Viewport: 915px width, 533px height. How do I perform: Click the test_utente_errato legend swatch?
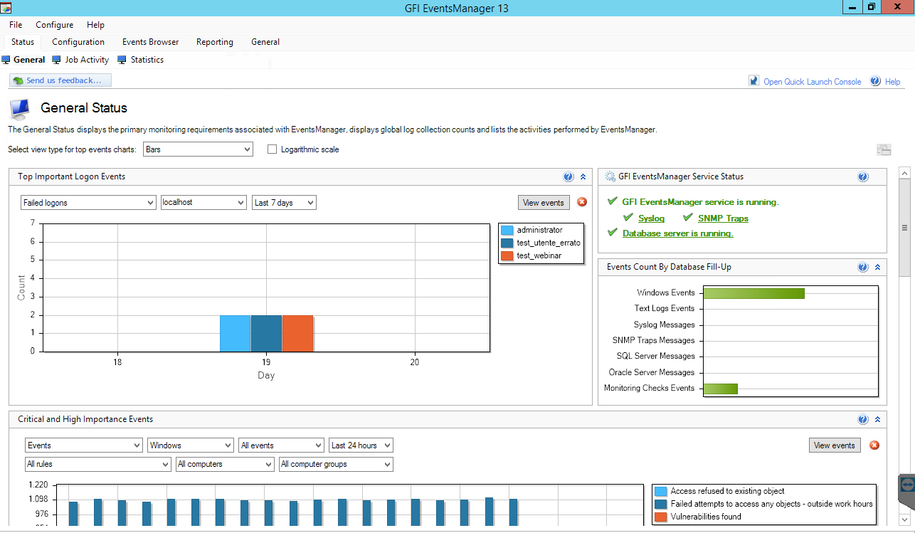pos(507,243)
